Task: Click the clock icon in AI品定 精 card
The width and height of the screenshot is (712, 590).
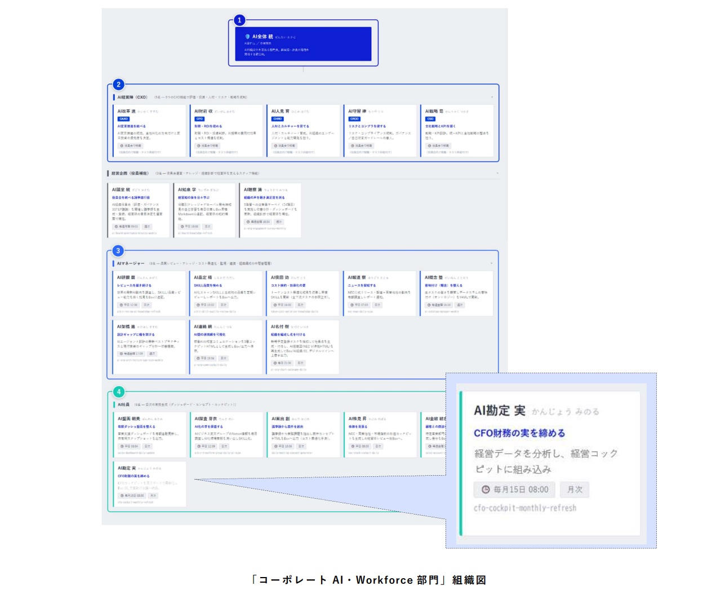Action: click(198, 305)
